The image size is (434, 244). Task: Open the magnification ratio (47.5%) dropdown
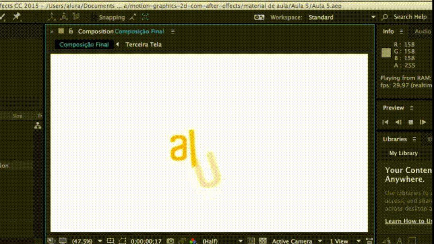[100, 241]
